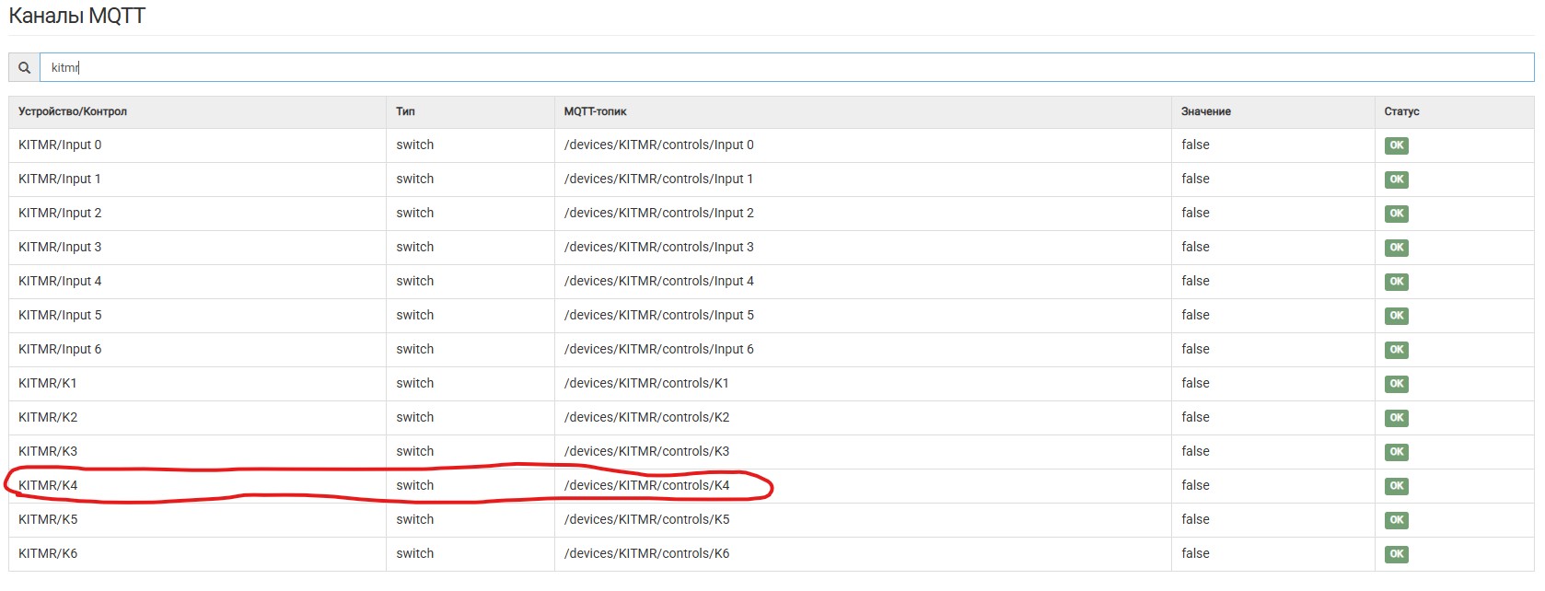The width and height of the screenshot is (1545, 591).
Task: Click switch type in KITMR/Input 3 row
Action: coord(414,247)
